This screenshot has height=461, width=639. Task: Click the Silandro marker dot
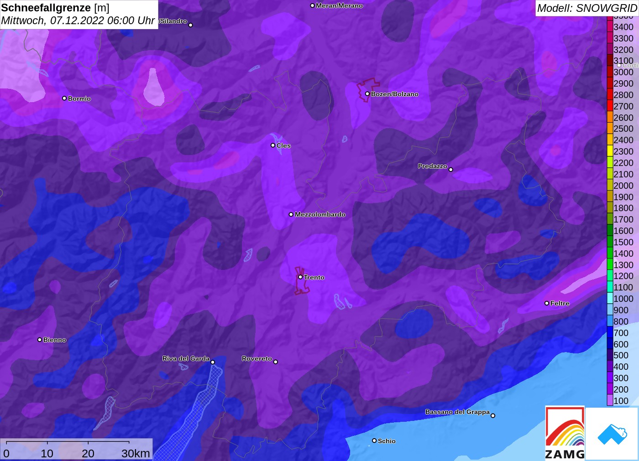(191, 25)
